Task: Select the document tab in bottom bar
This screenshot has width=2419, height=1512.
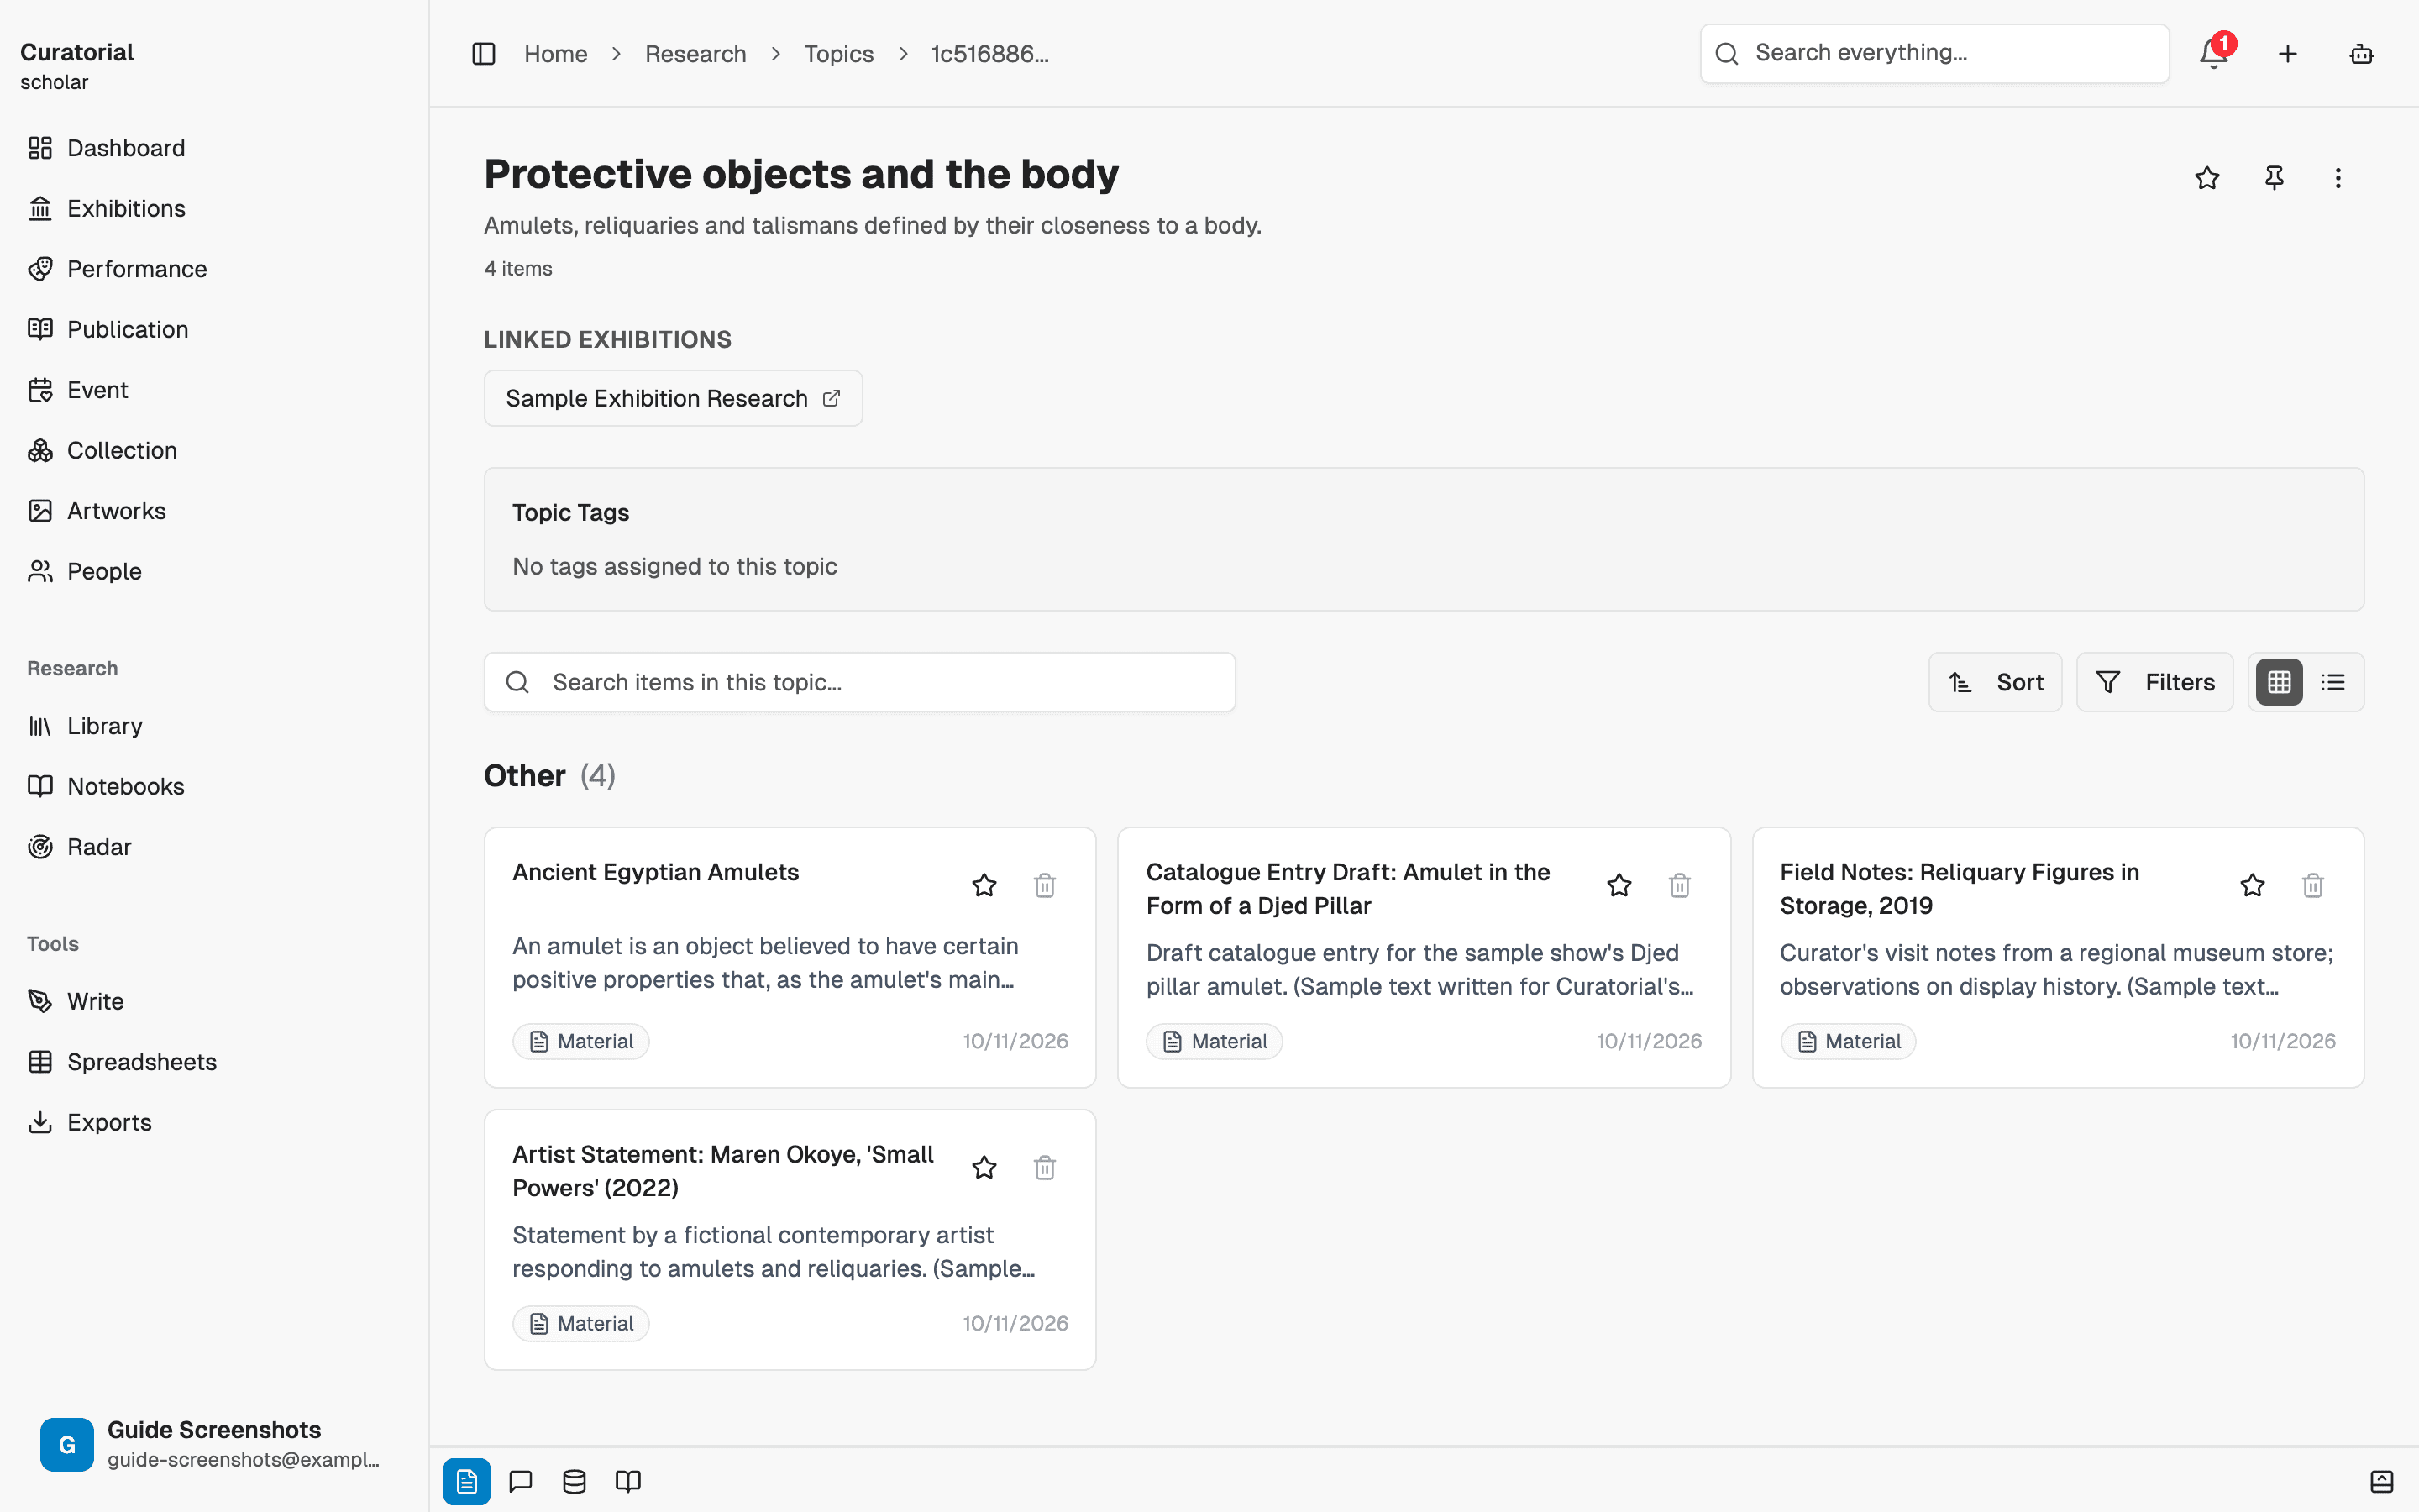Action: 467,1481
